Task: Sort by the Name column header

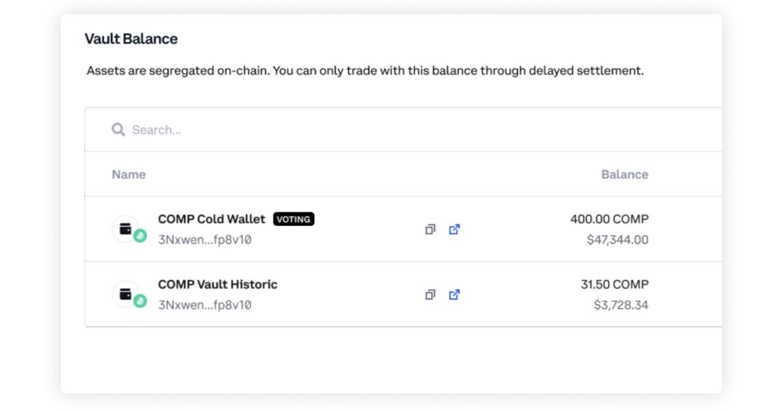Action: pyautogui.click(x=129, y=175)
